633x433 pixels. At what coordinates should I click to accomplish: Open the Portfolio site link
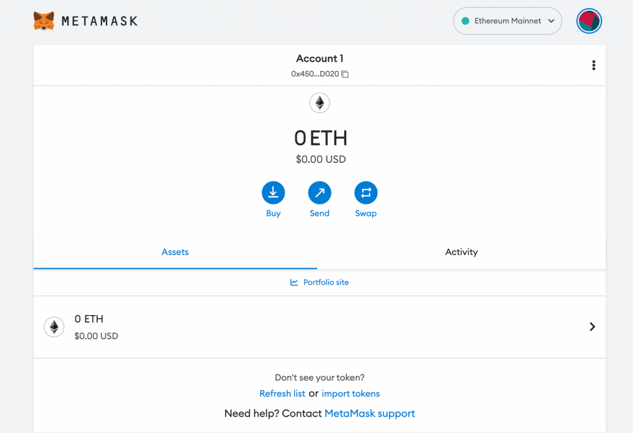pos(320,282)
